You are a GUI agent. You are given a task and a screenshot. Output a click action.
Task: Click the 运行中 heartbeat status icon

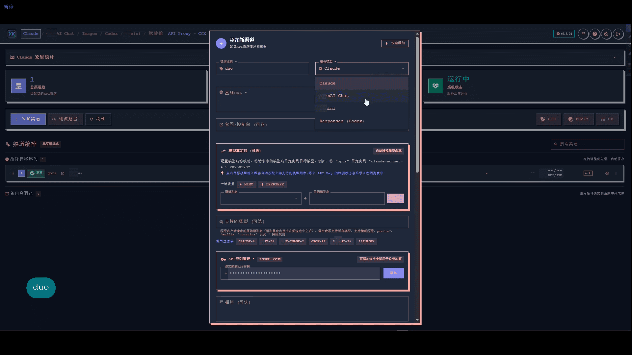[435, 86]
